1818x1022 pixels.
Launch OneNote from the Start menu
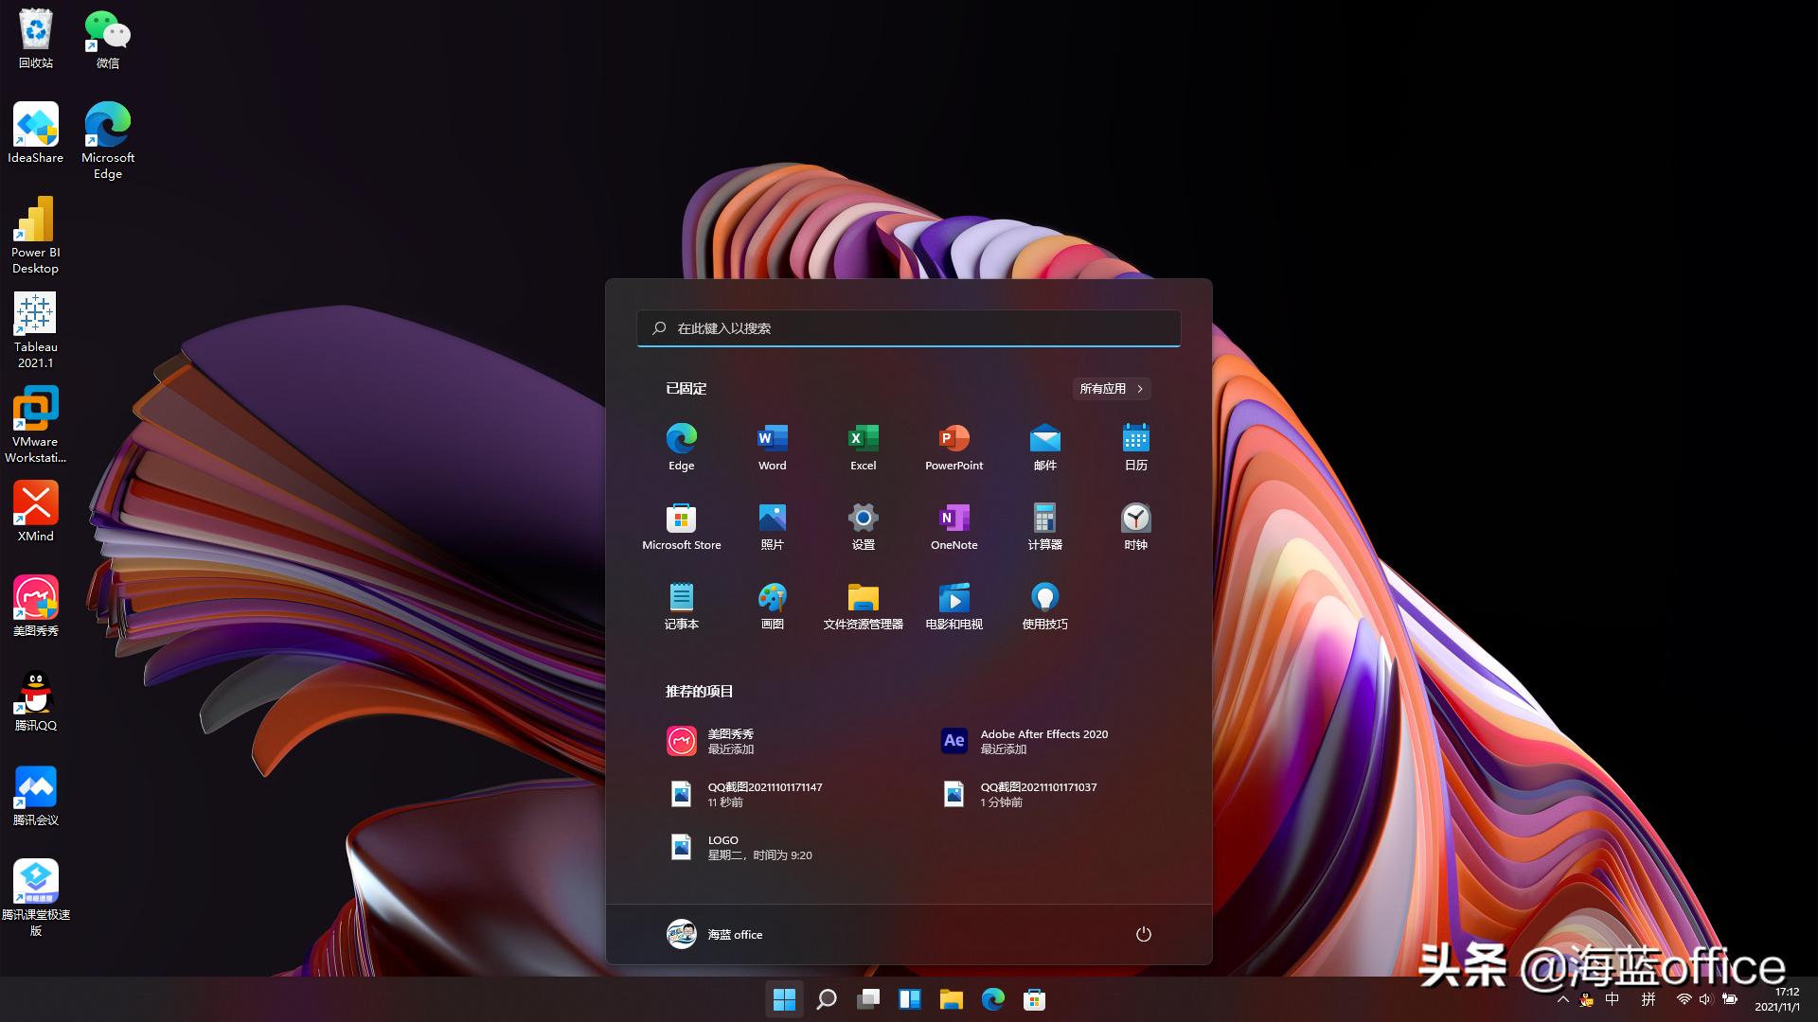click(954, 525)
